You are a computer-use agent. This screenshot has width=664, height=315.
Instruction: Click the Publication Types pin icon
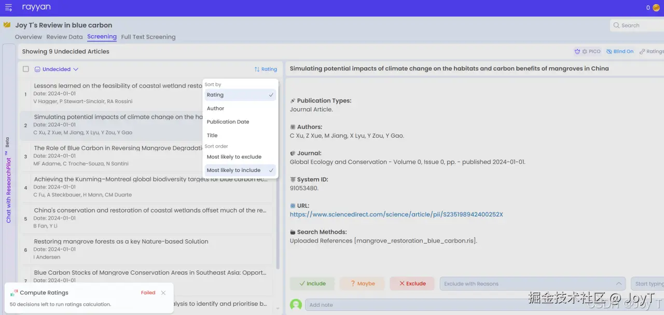(x=293, y=101)
